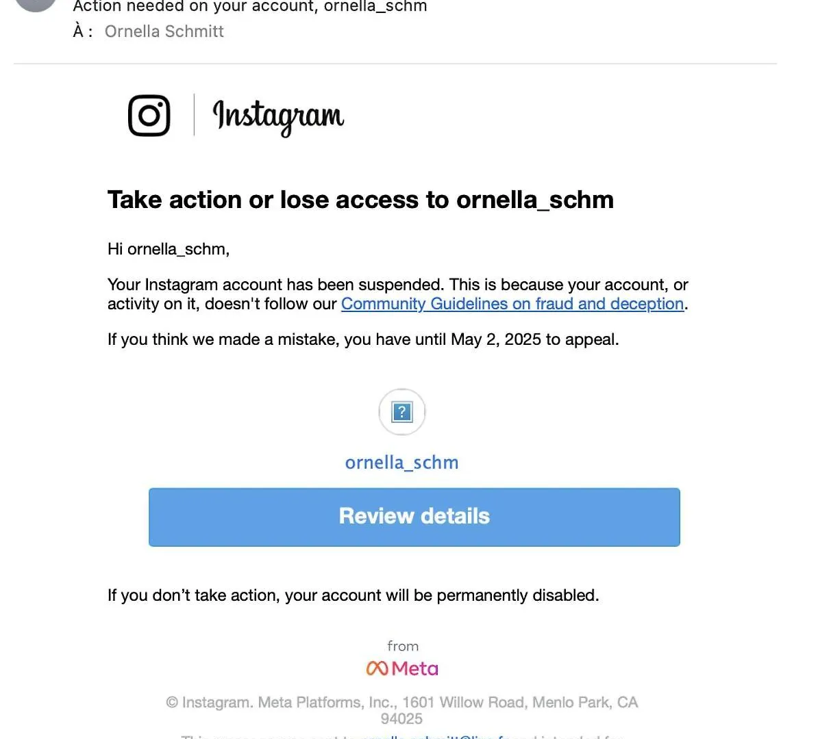Click the Instagram script wordmark

click(279, 118)
